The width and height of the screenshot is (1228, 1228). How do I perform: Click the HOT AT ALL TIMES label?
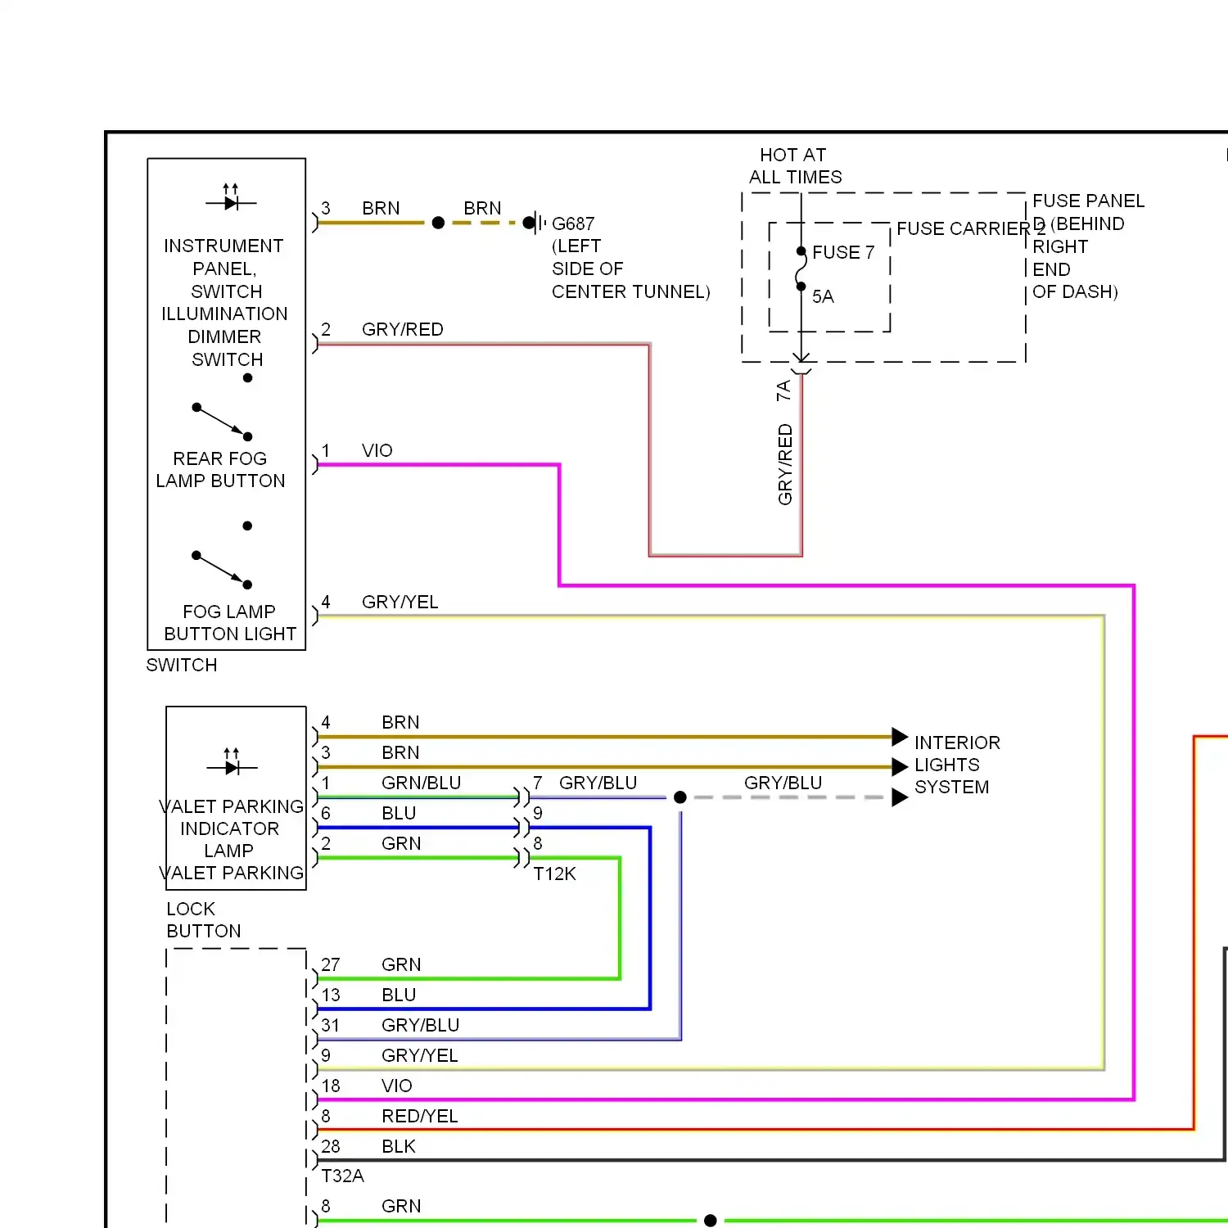795,165
